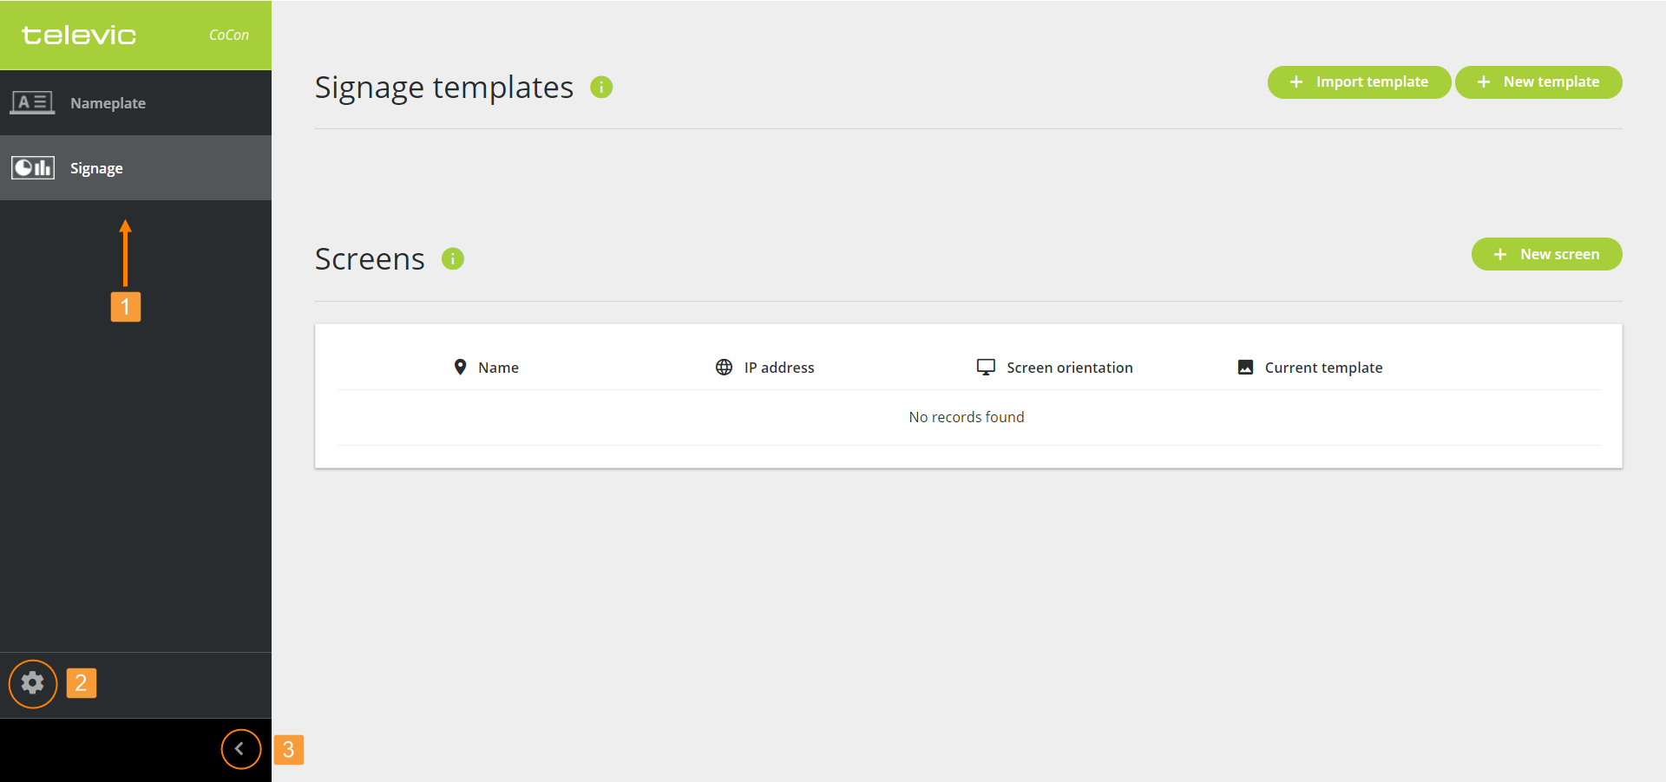Show info for Signage templates
This screenshot has height=782, width=1666.
pos(601,88)
